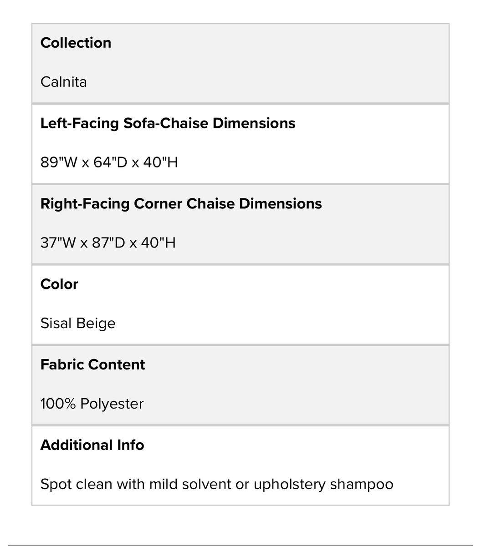Click the Additional Info heading

92,445
